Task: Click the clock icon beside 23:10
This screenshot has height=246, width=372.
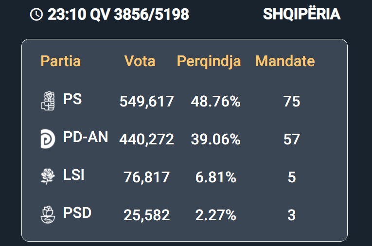Action: (36, 15)
